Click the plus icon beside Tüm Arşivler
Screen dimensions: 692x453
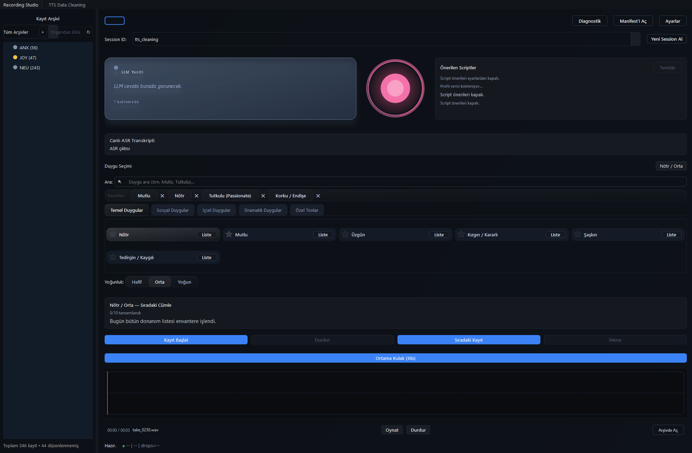42,32
